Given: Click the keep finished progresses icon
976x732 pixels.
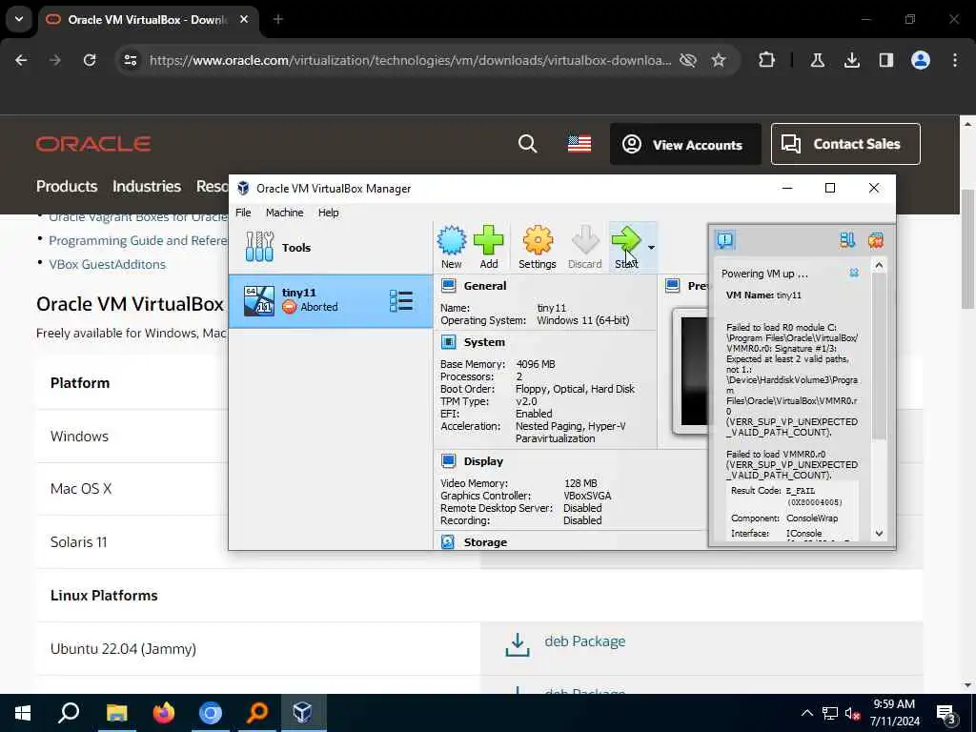Looking at the screenshot, I should tap(847, 239).
